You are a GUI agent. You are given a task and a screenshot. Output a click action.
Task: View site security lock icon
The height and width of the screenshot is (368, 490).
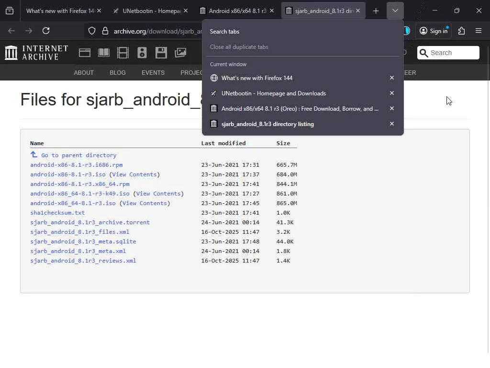105,31
